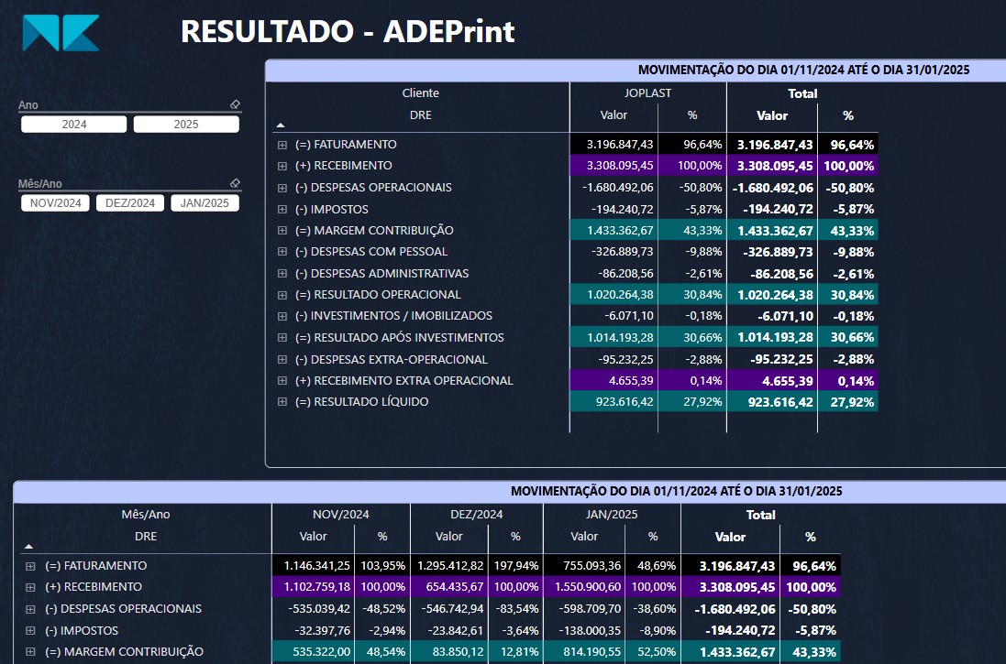Click Total column header in Mês/Ano table

(761, 515)
